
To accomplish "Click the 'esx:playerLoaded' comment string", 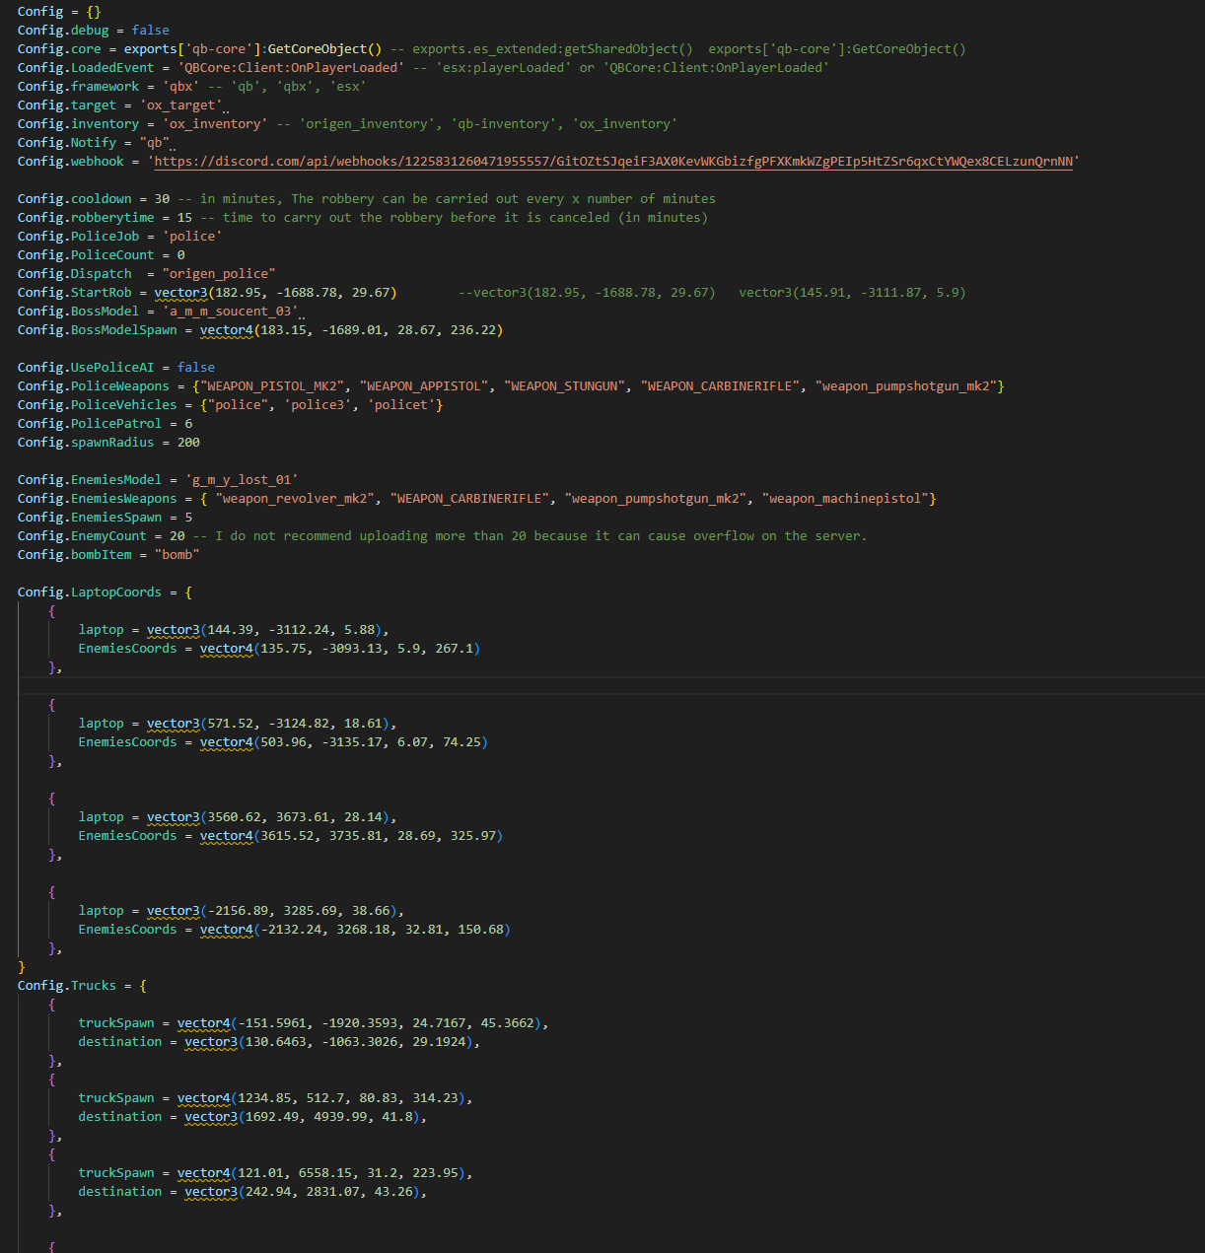I will 503,68.
